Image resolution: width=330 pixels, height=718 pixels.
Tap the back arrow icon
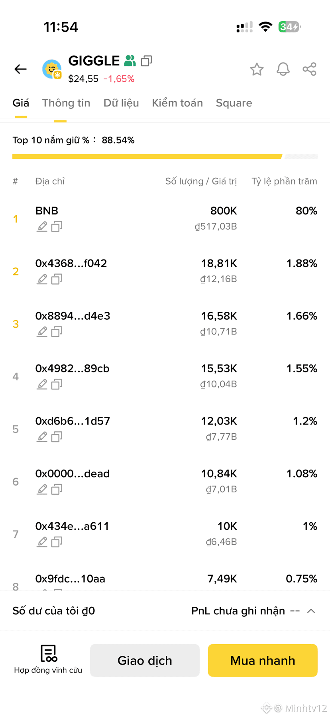20,69
